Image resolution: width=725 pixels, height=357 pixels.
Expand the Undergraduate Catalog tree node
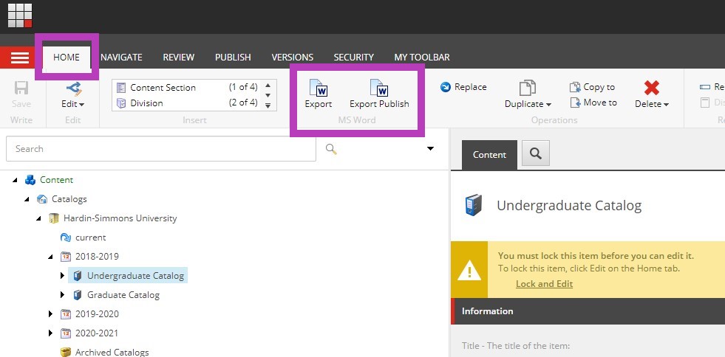(x=63, y=276)
